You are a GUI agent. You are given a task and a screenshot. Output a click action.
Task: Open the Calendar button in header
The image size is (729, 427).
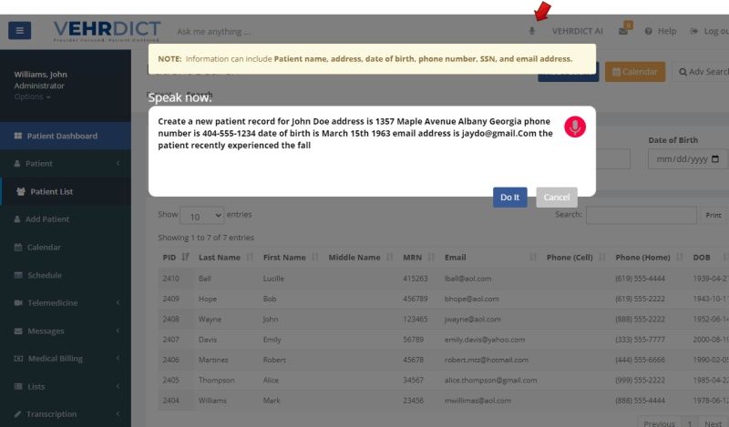click(x=635, y=72)
